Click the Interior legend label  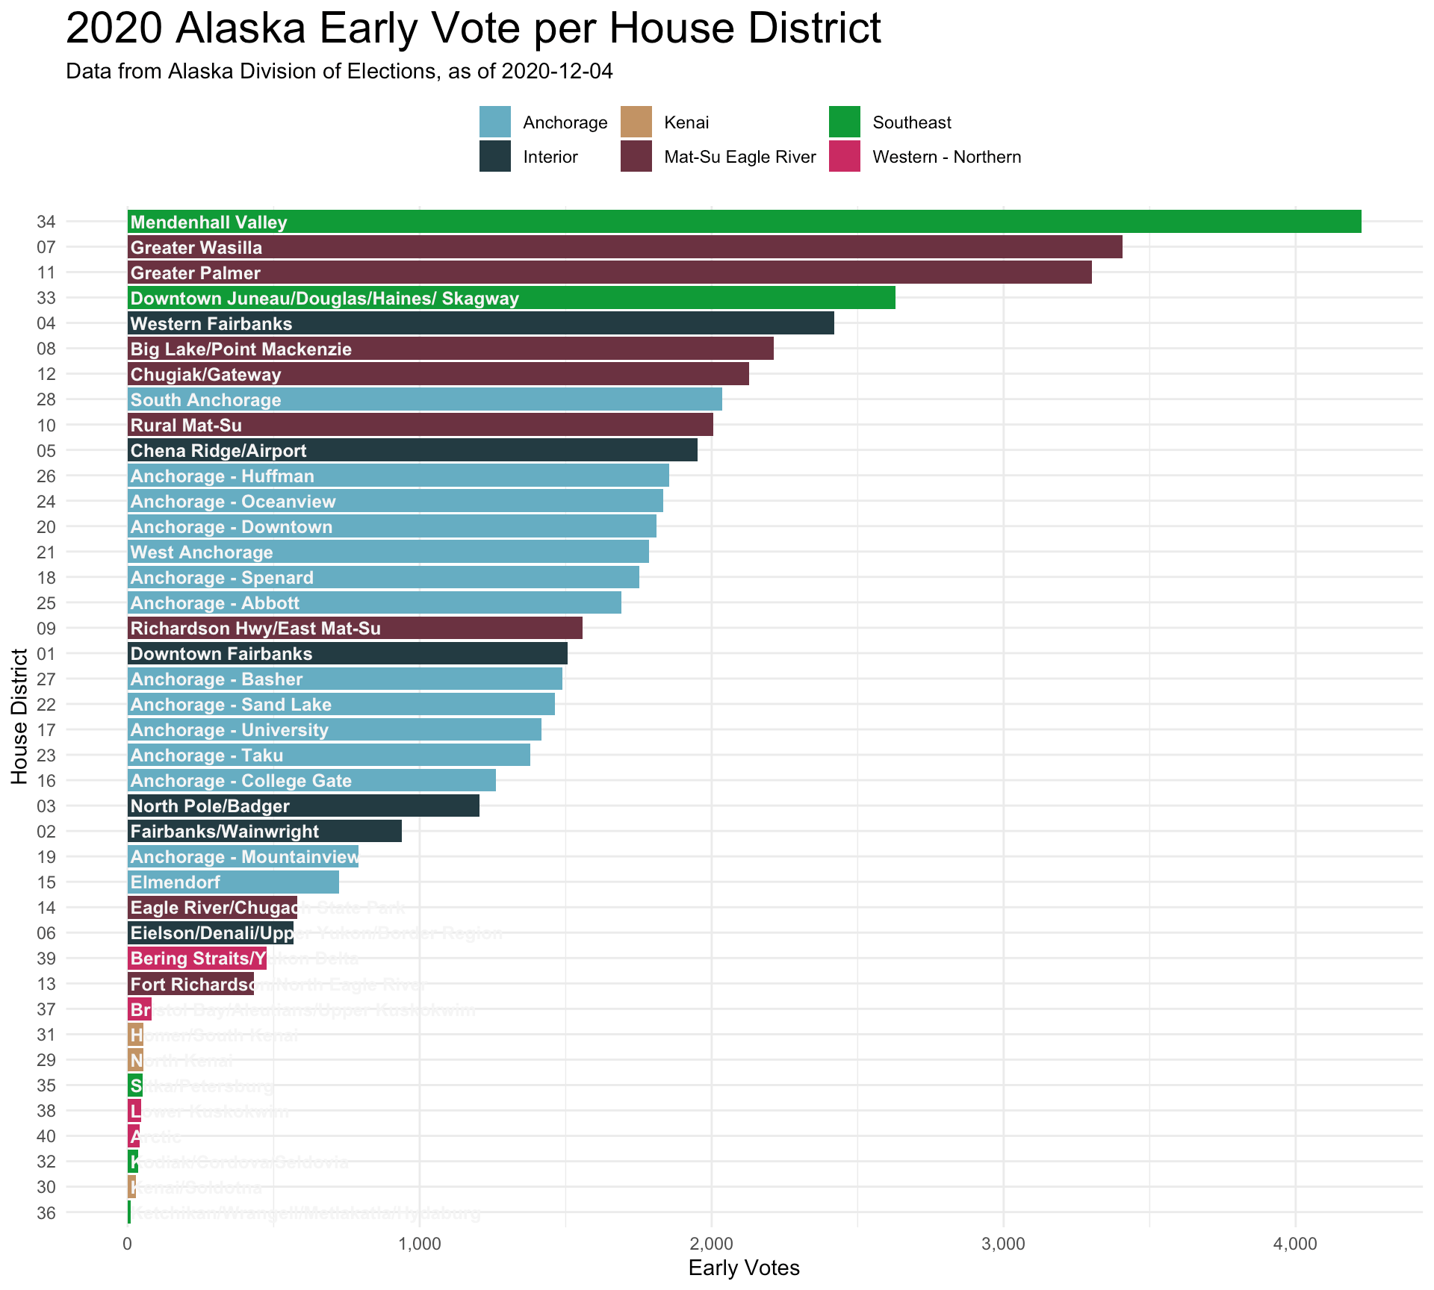tap(550, 157)
